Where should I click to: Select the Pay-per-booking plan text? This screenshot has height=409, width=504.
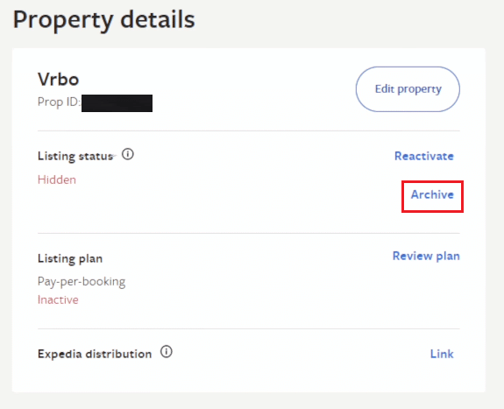[82, 282]
